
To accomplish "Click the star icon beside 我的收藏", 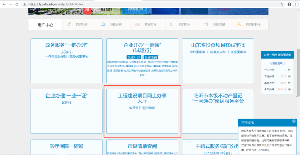I will click(x=206, y=24).
